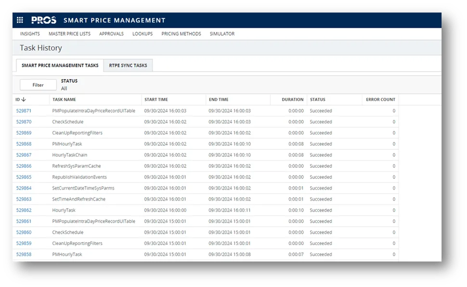Launch the Simulator
Image resolution: width=467 pixels, height=287 pixels.
pyautogui.click(x=222, y=34)
